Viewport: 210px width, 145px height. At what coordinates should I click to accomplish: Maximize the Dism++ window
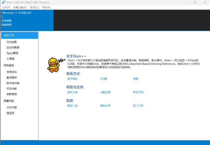[x=195, y=2]
